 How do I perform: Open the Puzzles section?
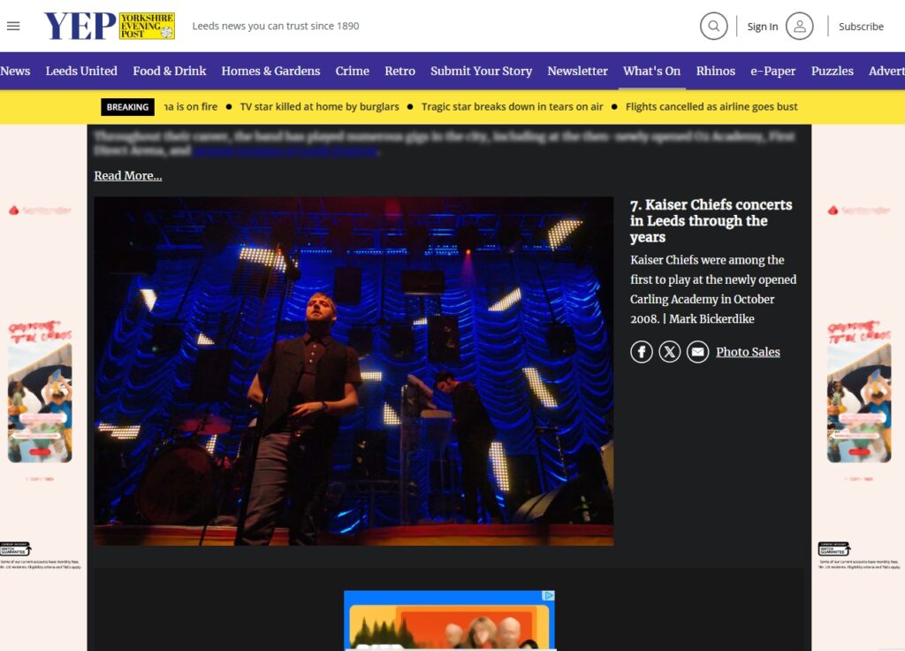pyautogui.click(x=832, y=71)
